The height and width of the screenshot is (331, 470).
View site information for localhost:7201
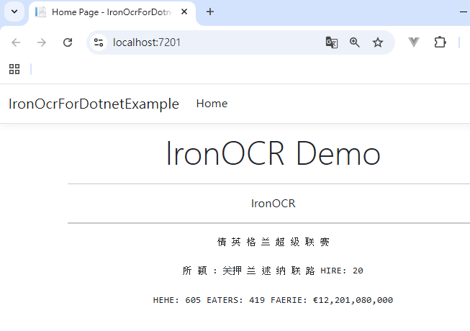[x=99, y=42]
